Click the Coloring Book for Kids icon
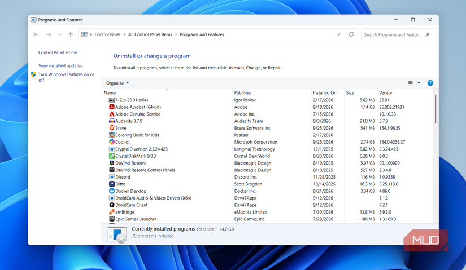Viewport: 466px width, 270px height. tap(112, 135)
